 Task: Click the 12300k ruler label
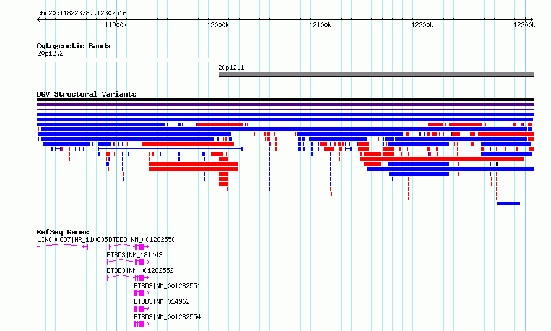point(524,25)
